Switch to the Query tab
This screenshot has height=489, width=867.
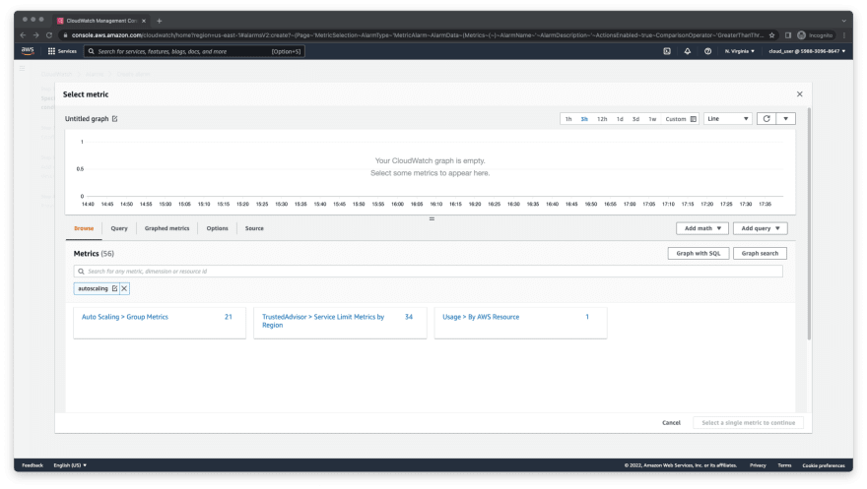click(119, 228)
